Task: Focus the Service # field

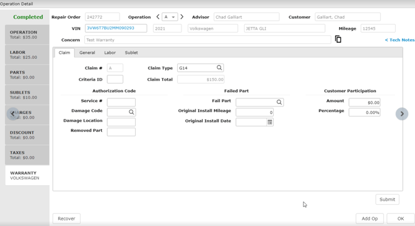Action: click(x=121, y=102)
